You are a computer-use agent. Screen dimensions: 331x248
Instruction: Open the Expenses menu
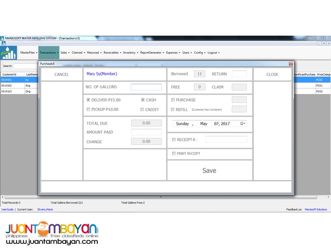pos(173,53)
